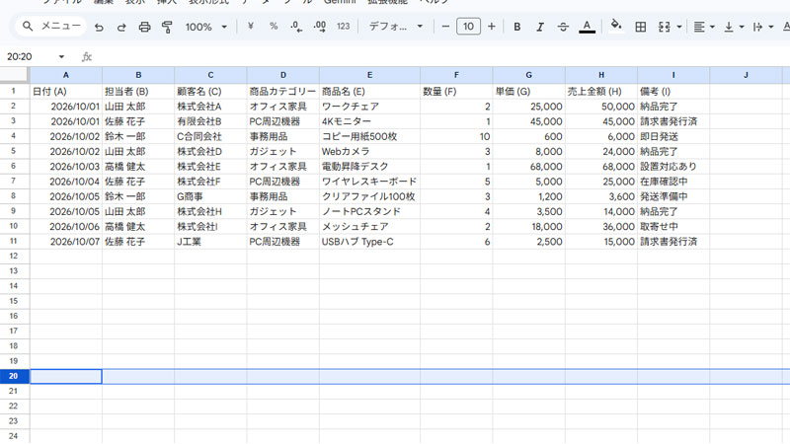
Task: Select row 1 header
Action: pos(14,91)
